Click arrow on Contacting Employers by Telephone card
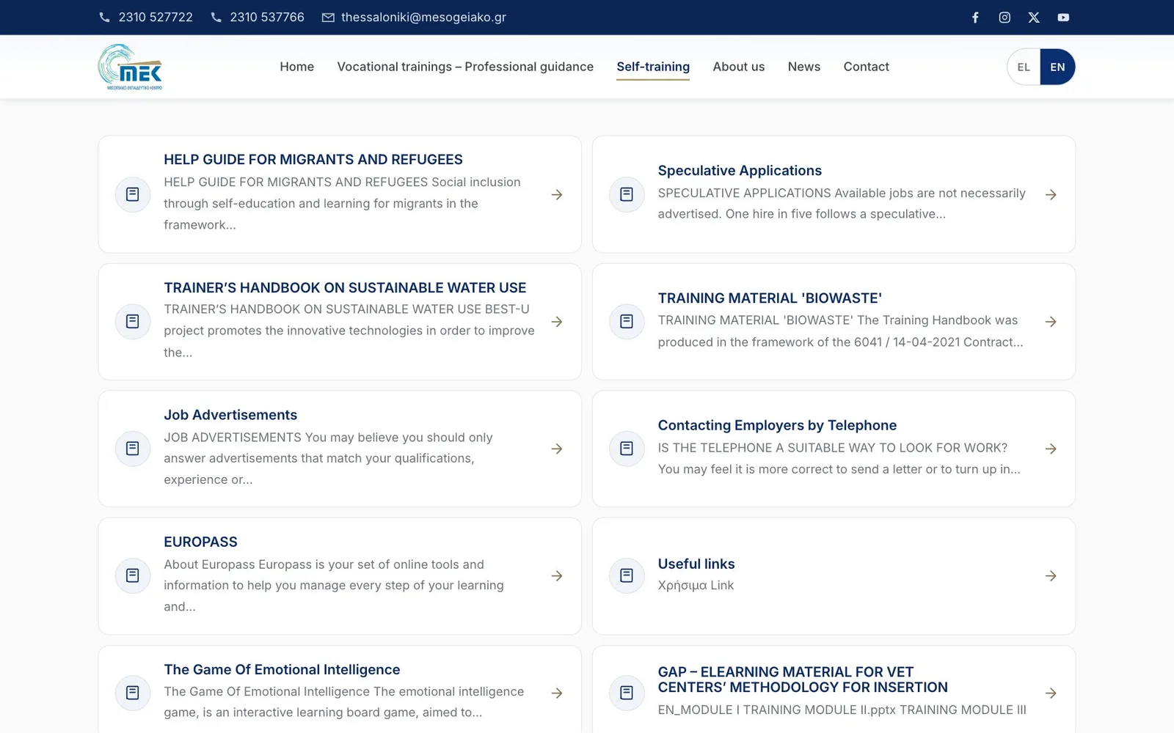Viewport: 1174px width, 733px height. (1051, 449)
